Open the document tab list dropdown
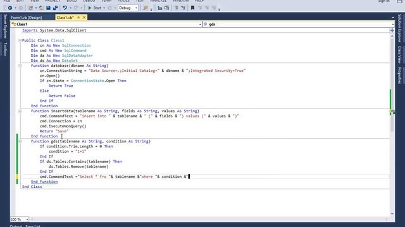This screenshot has height=227, width=405. [393, 18]
